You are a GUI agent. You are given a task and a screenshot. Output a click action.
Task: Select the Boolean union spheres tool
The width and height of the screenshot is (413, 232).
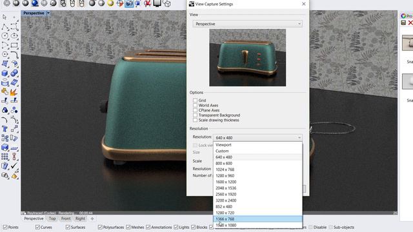(x=14, y=73)
